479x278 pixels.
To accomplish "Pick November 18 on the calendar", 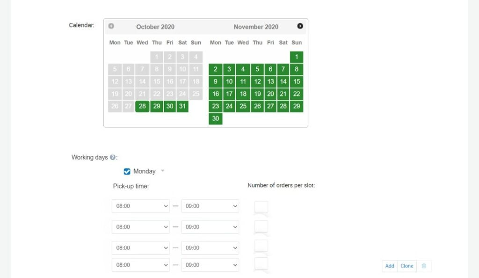I will [243, 94].
